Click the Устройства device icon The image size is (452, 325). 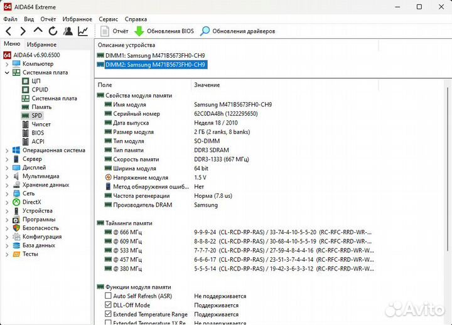(x=16, y=210)
